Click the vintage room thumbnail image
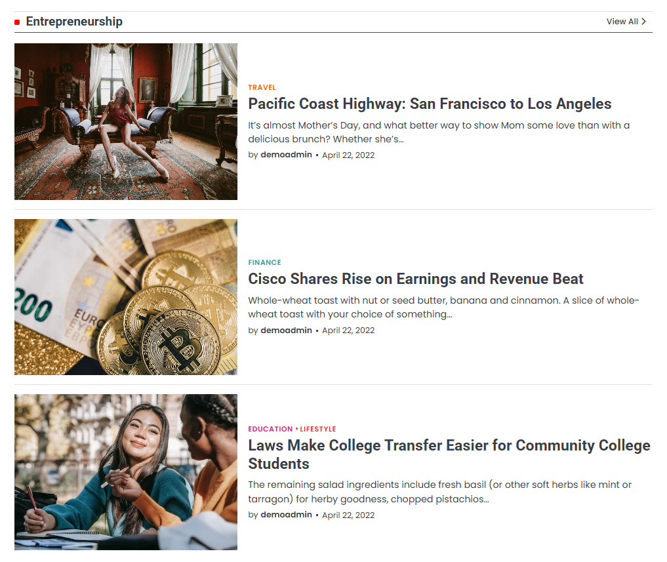667x562 pixels. coord(126,122)
